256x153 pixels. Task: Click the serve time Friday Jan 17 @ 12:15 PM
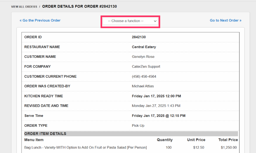(x=159, y=116)
